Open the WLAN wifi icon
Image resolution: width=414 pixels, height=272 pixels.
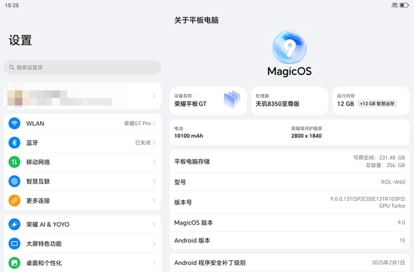tap(14, 124)
